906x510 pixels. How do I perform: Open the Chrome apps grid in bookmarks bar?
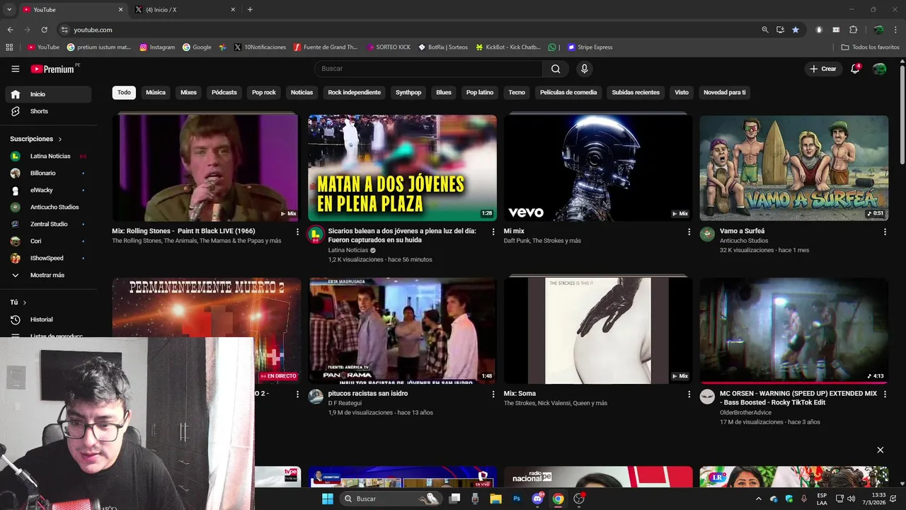[x=9, y=47]
